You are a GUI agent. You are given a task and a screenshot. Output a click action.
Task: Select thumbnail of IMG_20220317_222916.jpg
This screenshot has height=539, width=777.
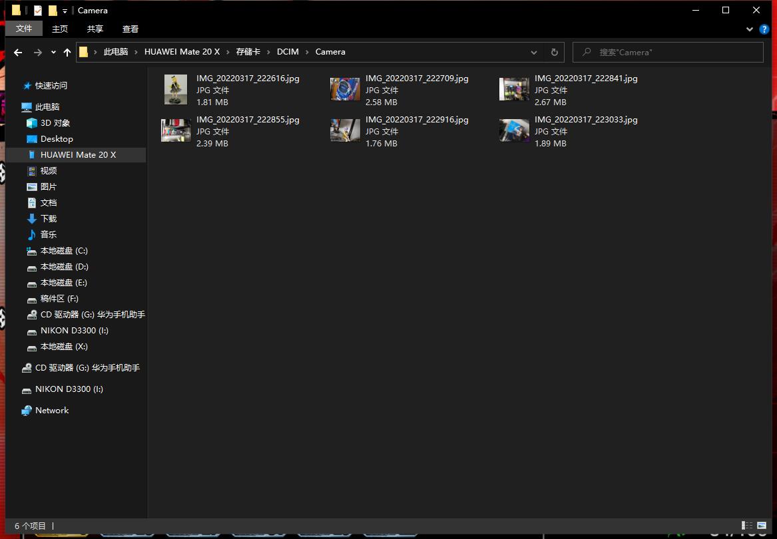(x=345, y=130)
